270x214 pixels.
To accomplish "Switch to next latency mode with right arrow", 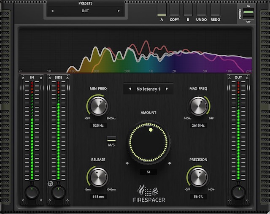I will [x=167, y=89].
